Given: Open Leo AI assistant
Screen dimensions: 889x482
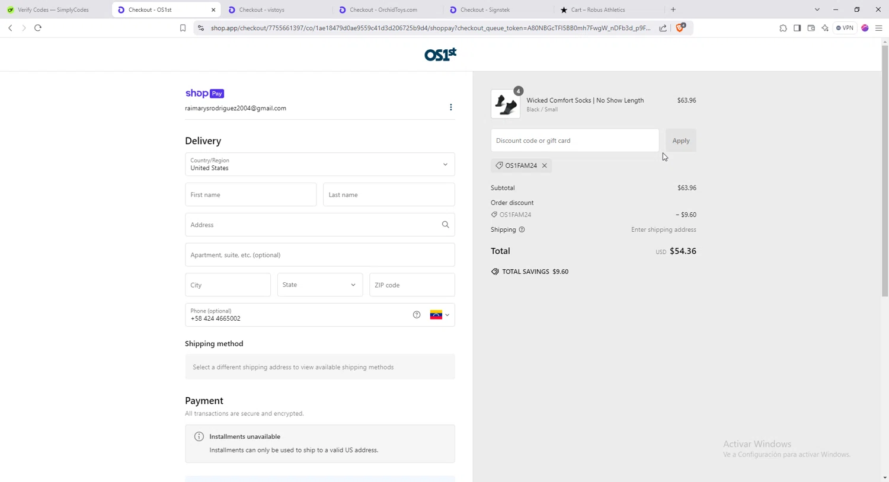Looking at the screenshot, I should [825, 28].
